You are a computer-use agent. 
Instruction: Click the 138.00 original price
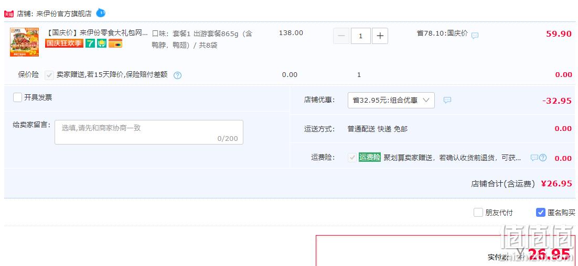point(291,33)
